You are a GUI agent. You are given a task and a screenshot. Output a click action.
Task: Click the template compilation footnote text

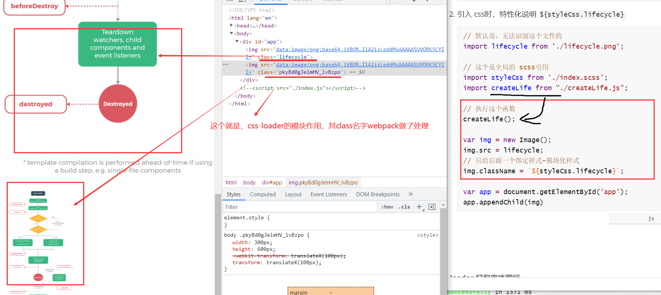[x=118, y=166]
